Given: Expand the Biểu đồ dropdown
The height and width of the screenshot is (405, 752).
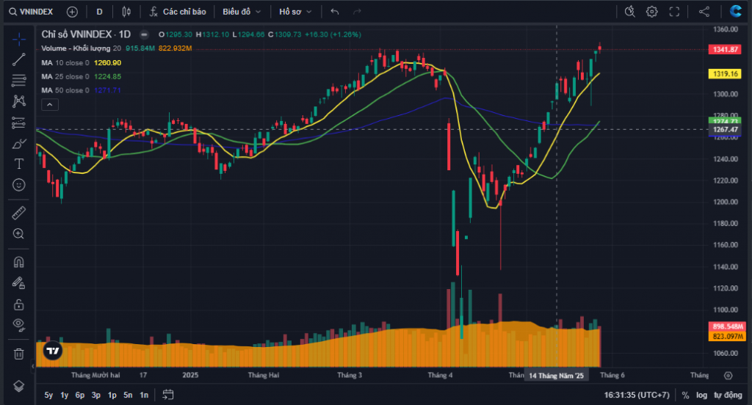Looking at the screenshot, I should (x=242, y=12).
